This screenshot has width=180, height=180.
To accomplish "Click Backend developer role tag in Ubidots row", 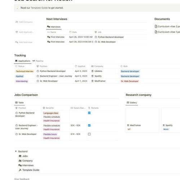I will coord(130,71).
